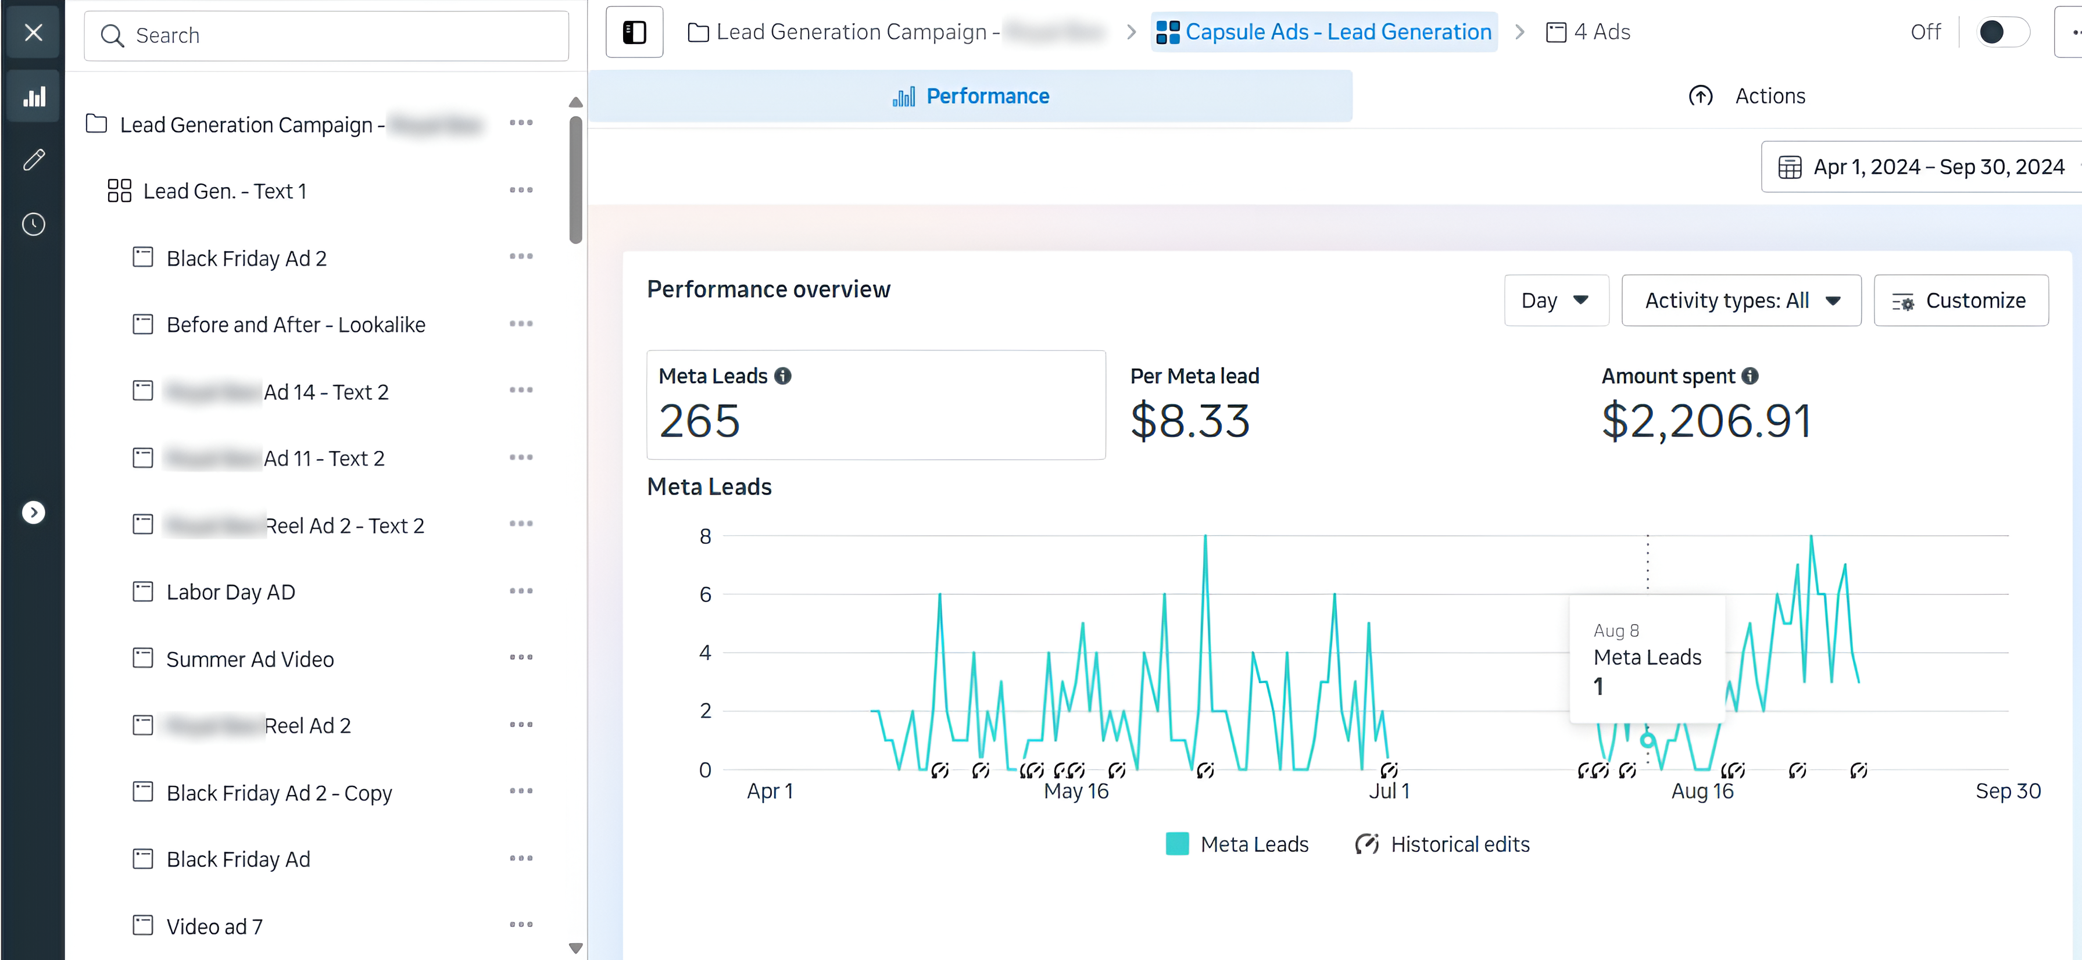Click the Amount spent info icon
Image resolution: width=2082 pixels, height=960 pixels.
pyautogui.click(x=1750, y=376)
